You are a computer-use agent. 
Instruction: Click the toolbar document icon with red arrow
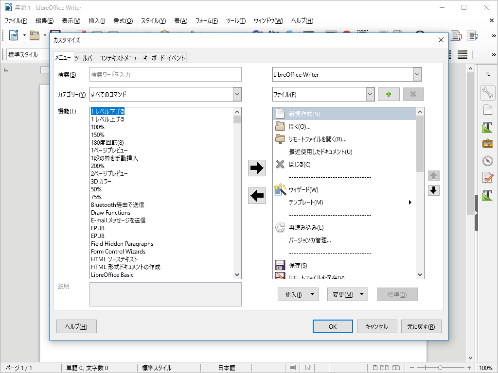point(456,35)
